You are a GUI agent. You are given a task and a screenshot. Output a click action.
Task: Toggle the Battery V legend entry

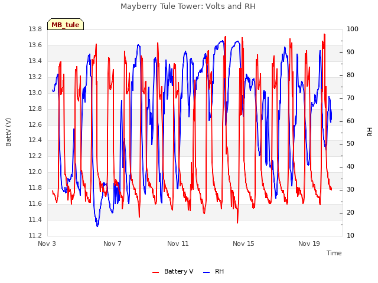(x=172, y=271)
